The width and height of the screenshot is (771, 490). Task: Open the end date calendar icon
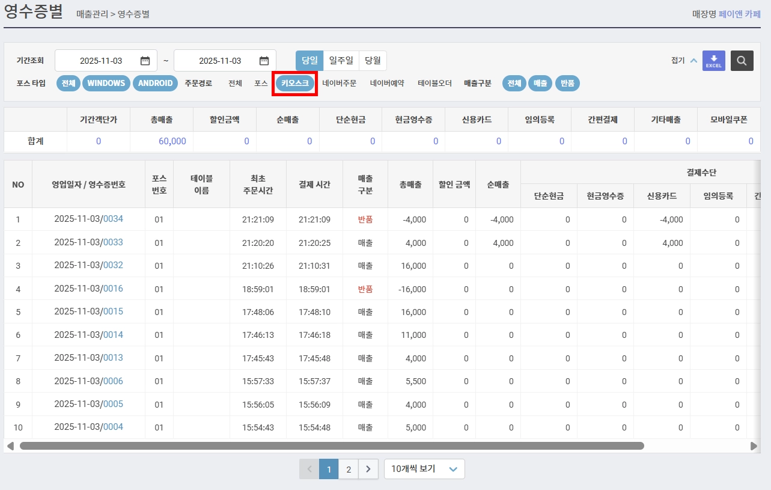pyautogui.click(x=264, y=61)
